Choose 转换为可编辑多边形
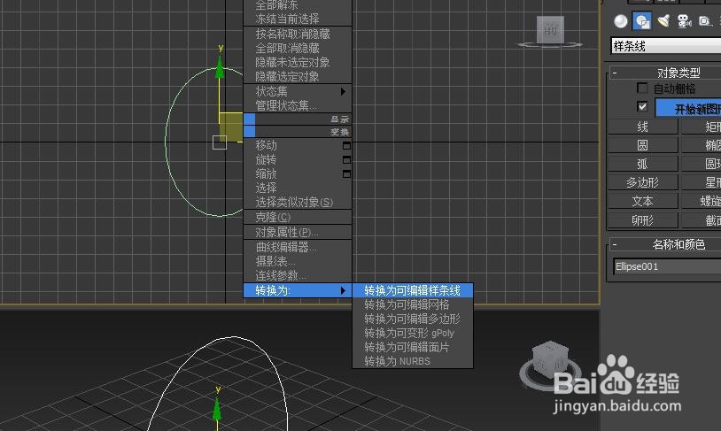Image resolution: width=721 pixels, height=431 pixels. pos(413,319)
